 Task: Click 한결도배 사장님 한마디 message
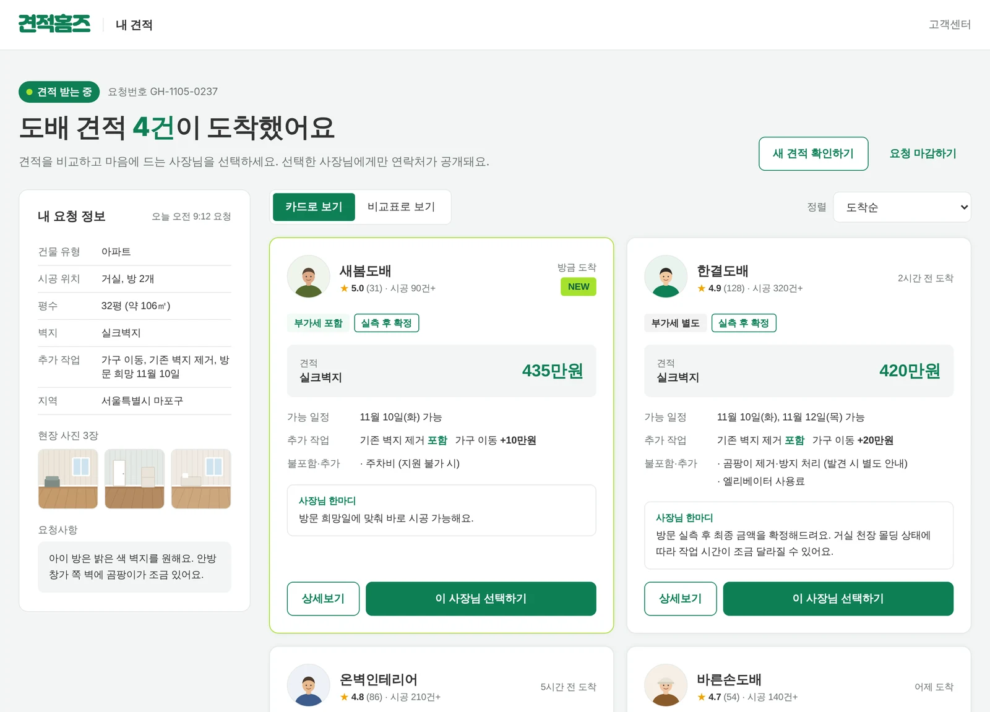click(x=798, y=536)
